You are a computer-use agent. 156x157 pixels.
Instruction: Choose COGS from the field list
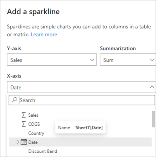pyautogui.click(x=34, y=124)
